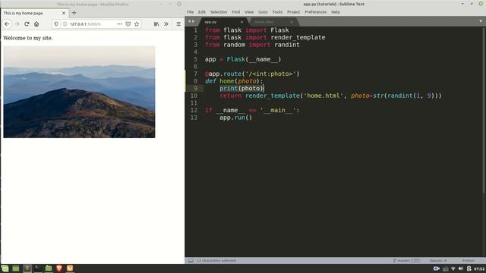
Task: Open Firefox Library icon
Action: pos(156,24)
